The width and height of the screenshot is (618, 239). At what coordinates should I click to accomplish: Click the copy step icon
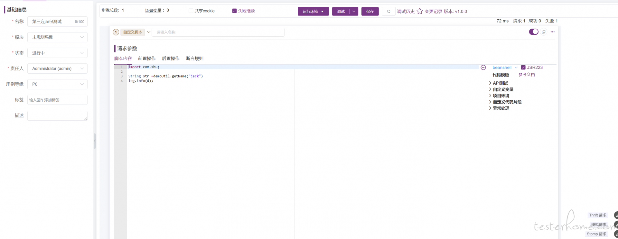pyautogui.click(x=544, y=32)
